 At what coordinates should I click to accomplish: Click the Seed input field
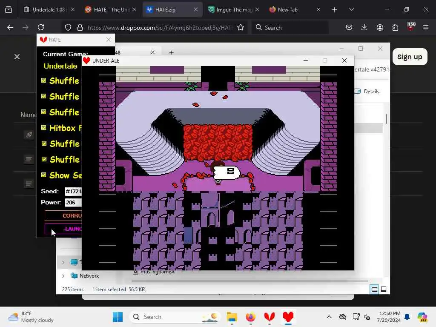click(73, 191)
